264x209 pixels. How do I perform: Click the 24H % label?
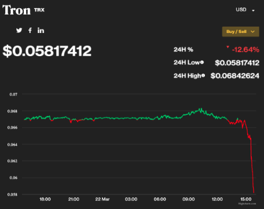184,50
